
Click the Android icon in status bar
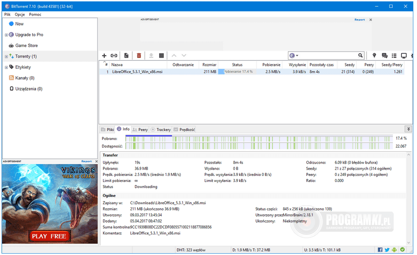click(x=395, y=250)
